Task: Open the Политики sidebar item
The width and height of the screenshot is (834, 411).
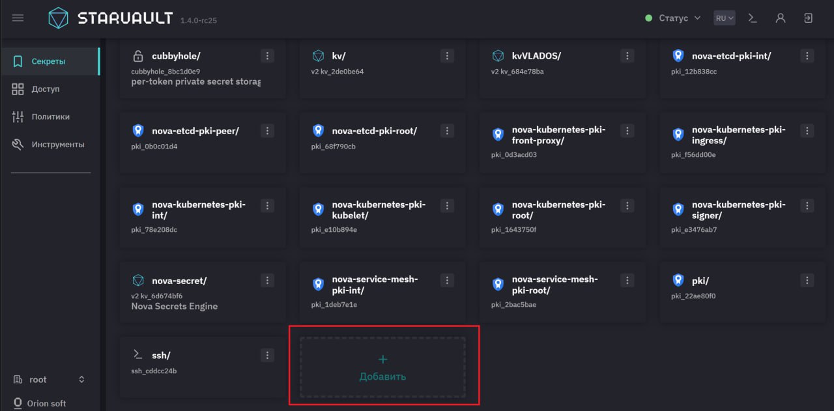Action: click(50, 117)
